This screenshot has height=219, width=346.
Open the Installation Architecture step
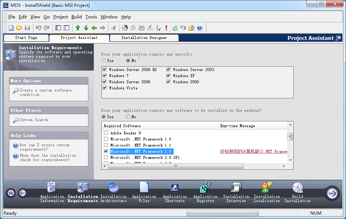click(113, 192)
